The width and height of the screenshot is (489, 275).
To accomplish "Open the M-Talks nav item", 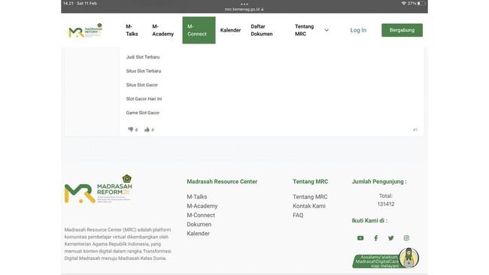I will (132, 30).
